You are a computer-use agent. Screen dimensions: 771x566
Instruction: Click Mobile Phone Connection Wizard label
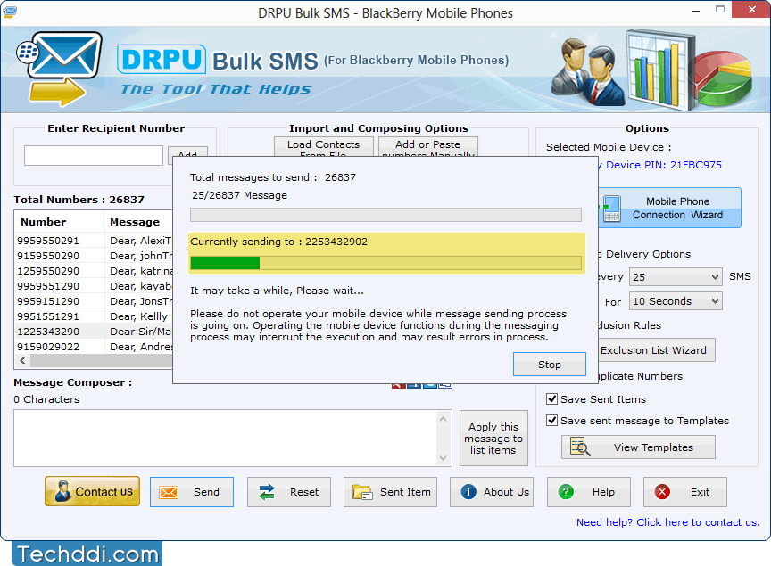pyautogui.click(x=677, y=208)
